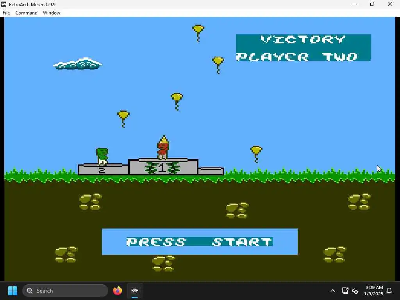This screenshot has width=400, height=300.
Task: Click the taskbar Search box
Action: point(65,291)
